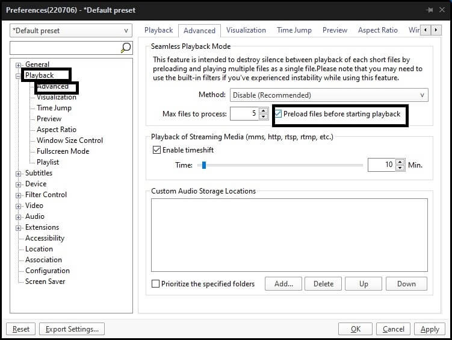Go to the Time Jump tab

pos(294,30)
